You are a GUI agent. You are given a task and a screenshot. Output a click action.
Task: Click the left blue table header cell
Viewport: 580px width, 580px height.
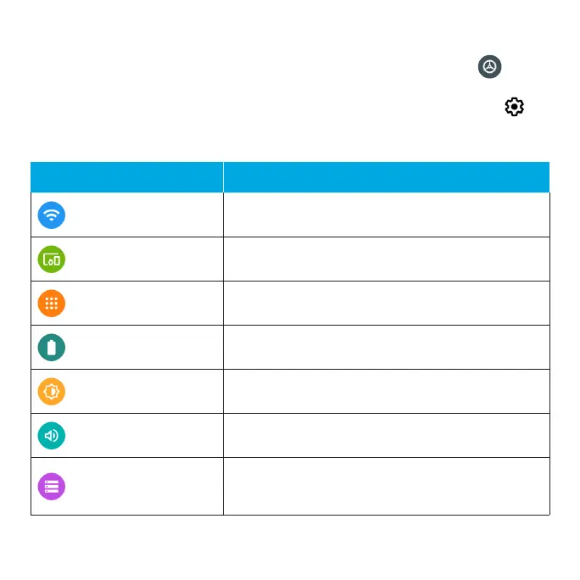(127, 177)
